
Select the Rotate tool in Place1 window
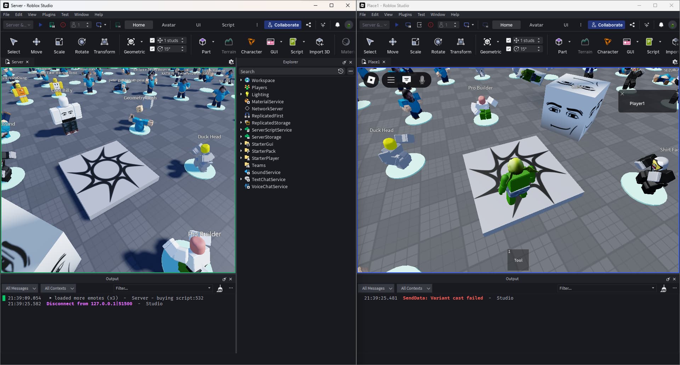point(438,46)
